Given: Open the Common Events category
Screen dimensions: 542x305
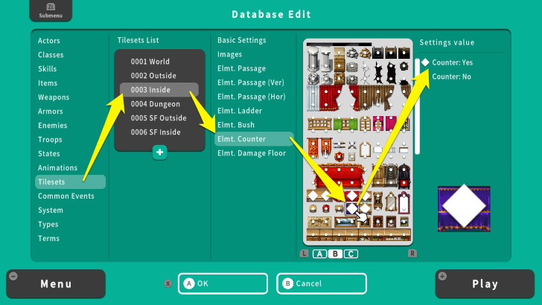Looking at the screenshot, I should click(66, 196).
